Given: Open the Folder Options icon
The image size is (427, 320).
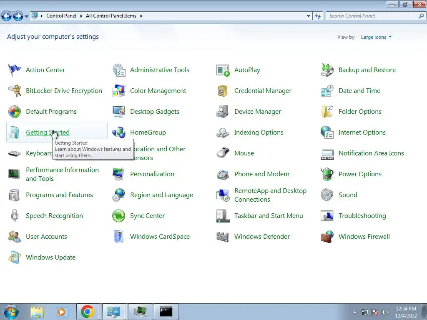Looking at the screenshot, I should (x=327, y=112).
